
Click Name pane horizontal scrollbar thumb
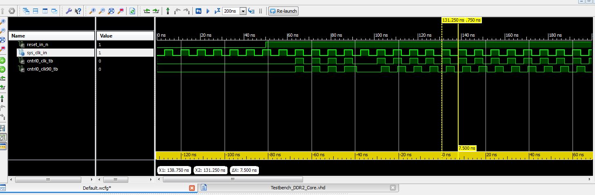pos(48,179)
